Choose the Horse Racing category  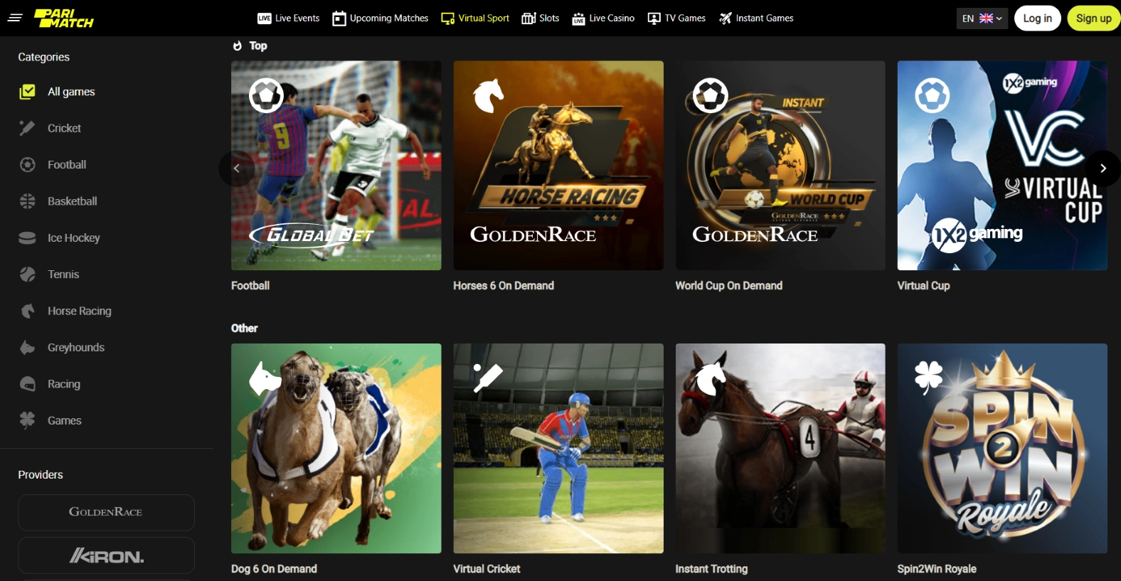(x=80, y=311)
